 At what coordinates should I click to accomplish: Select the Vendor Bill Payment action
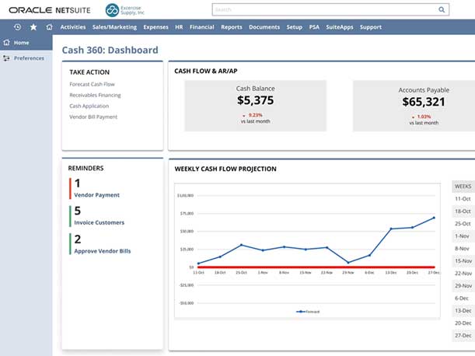[x=93, y=117]
